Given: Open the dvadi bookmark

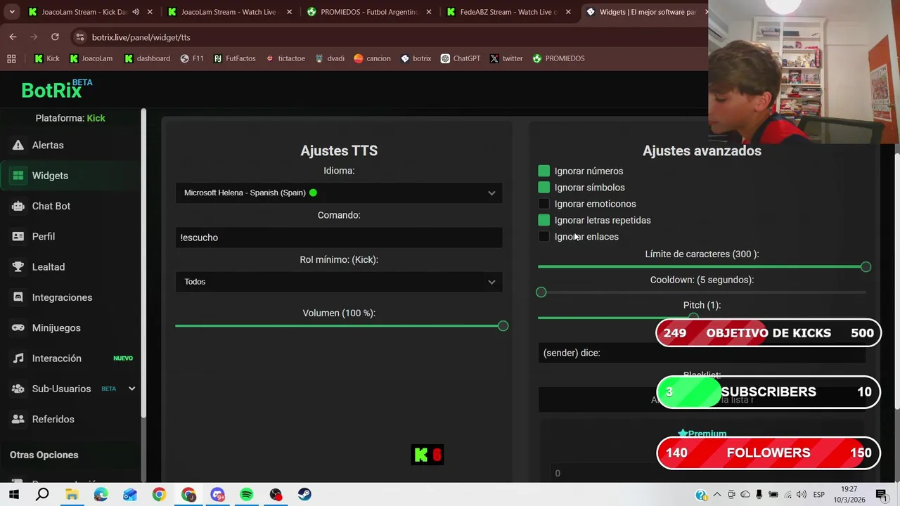Looking at the screenshot, I should [329, 58].
